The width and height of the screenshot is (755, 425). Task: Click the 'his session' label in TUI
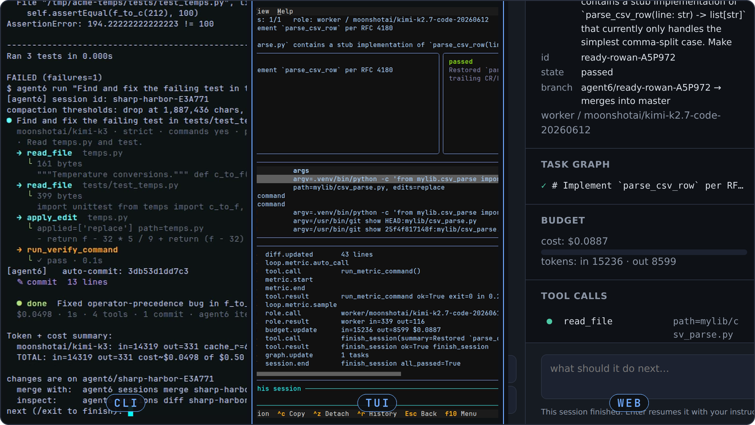pyautogui.click(x=279, y=389)
